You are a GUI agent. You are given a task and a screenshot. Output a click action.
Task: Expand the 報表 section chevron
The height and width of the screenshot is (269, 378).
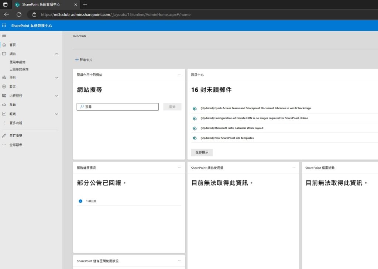(x=56, y=114)
